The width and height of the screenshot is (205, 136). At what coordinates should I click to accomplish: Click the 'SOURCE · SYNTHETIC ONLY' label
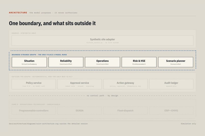point(24,33)
